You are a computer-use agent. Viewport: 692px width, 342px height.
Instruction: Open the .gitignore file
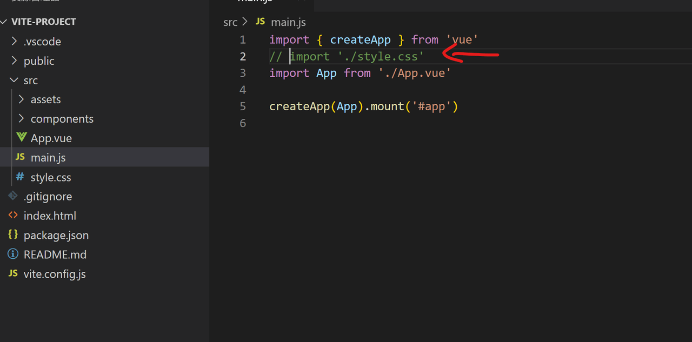tap(48, 197)
